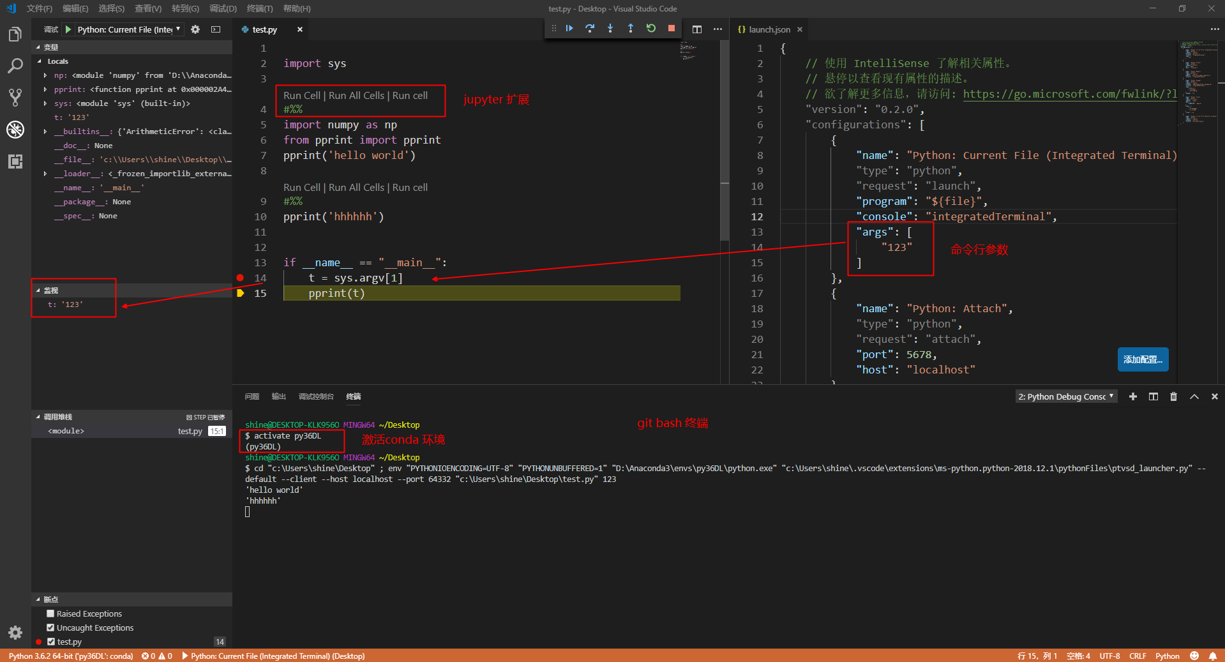Select the Source Control icon
1225x662 pixels.
click(15, 97)
